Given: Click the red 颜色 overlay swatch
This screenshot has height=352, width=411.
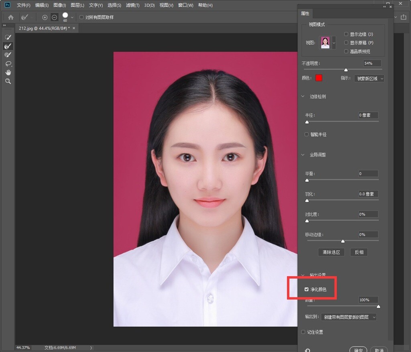Looking at the screenshot, I should tap(319, 78).
